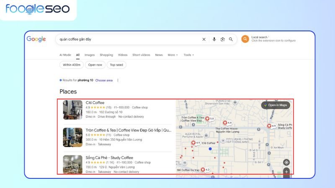The image size is (335, 188).
Task: Click the orange Local search extension icon
Action: [x=245, y=39]
